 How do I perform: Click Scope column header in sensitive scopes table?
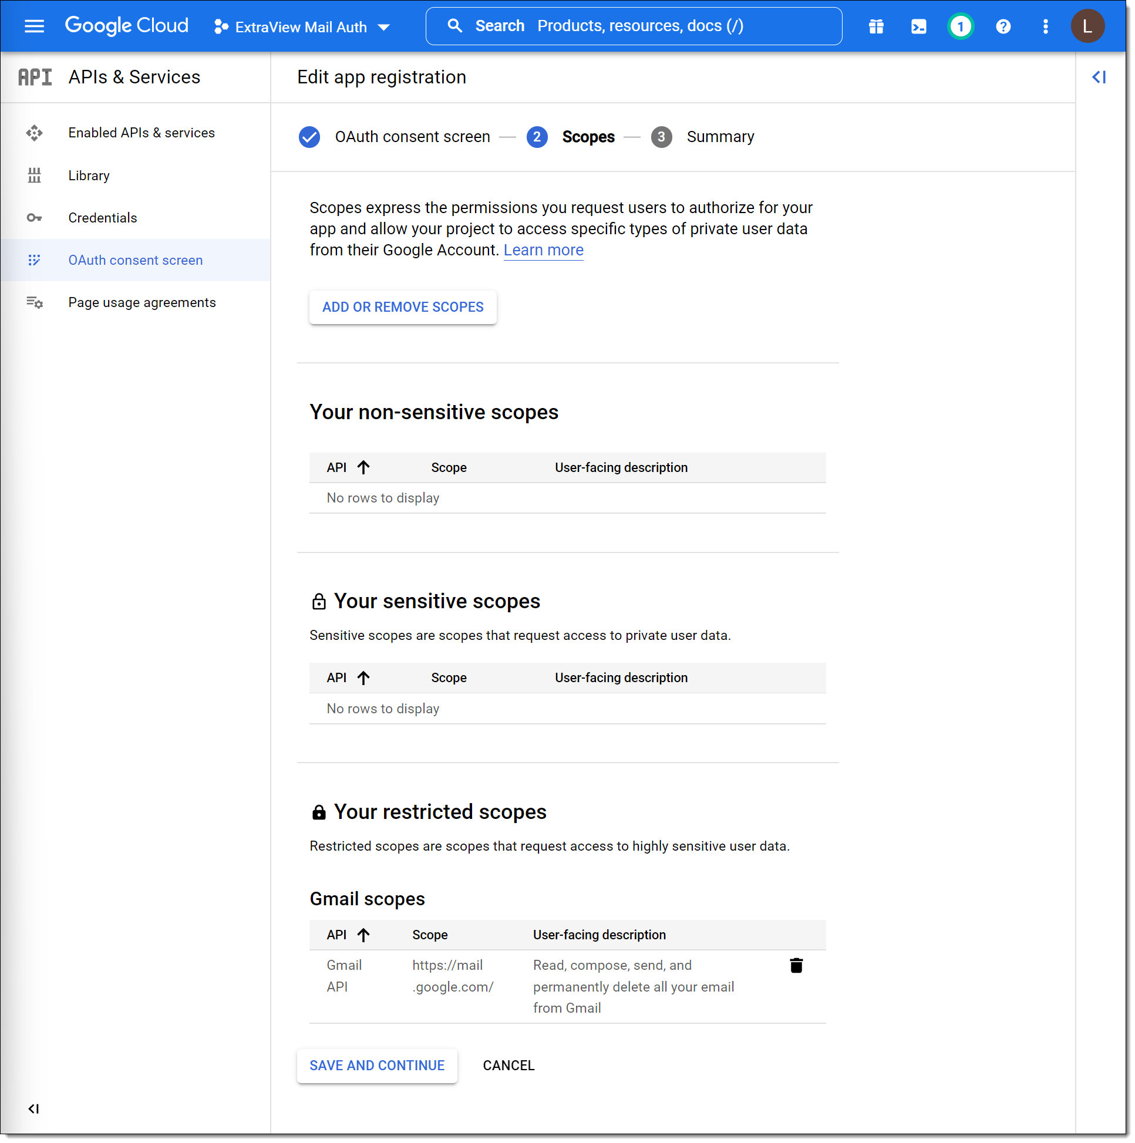pyautogui.click(x=449, y=677)
